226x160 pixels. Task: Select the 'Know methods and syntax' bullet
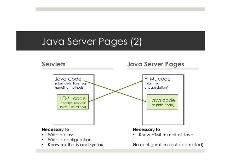pos(75,145)
